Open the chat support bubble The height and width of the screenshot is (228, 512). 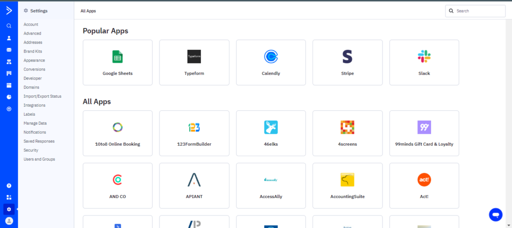tap(495, 215)
